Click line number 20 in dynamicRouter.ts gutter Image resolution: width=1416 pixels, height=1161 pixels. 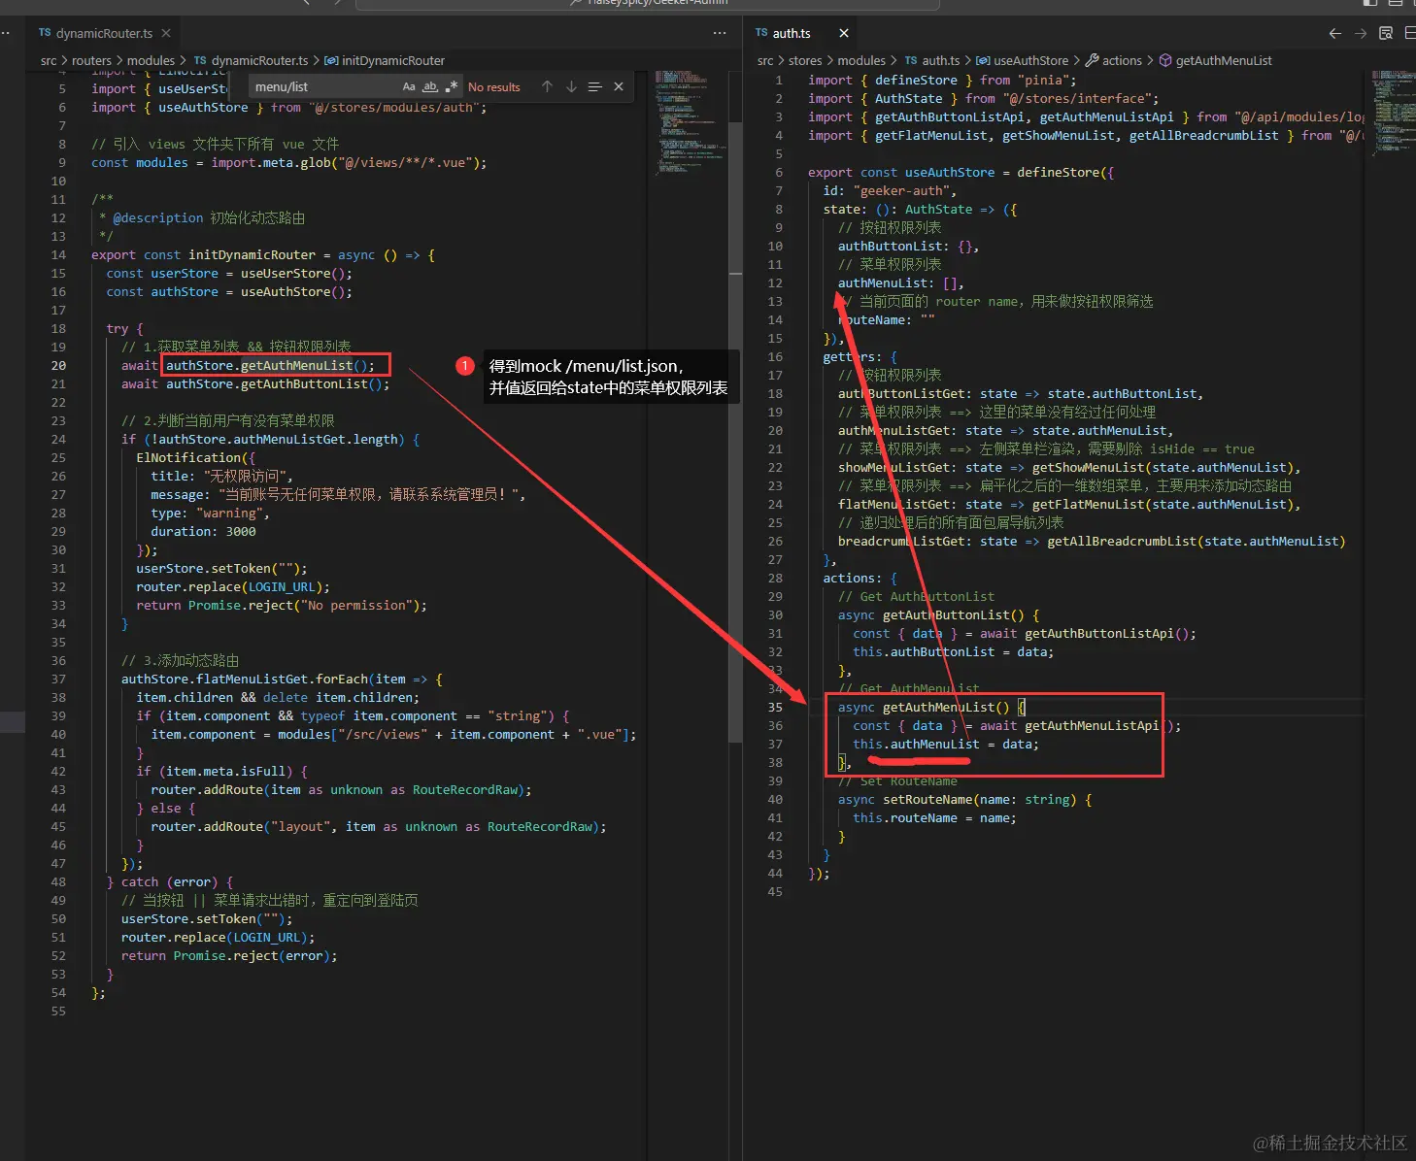click(58, 365)
